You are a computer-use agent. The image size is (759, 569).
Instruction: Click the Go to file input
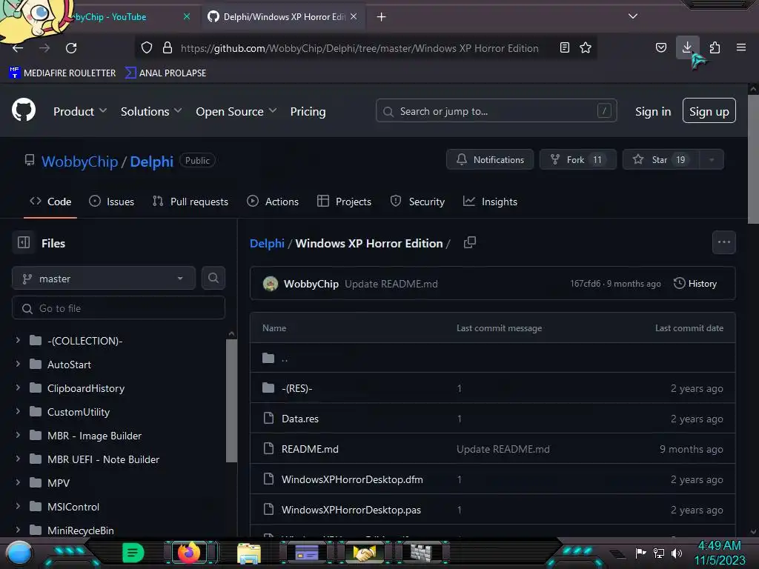tap(119, 307)
